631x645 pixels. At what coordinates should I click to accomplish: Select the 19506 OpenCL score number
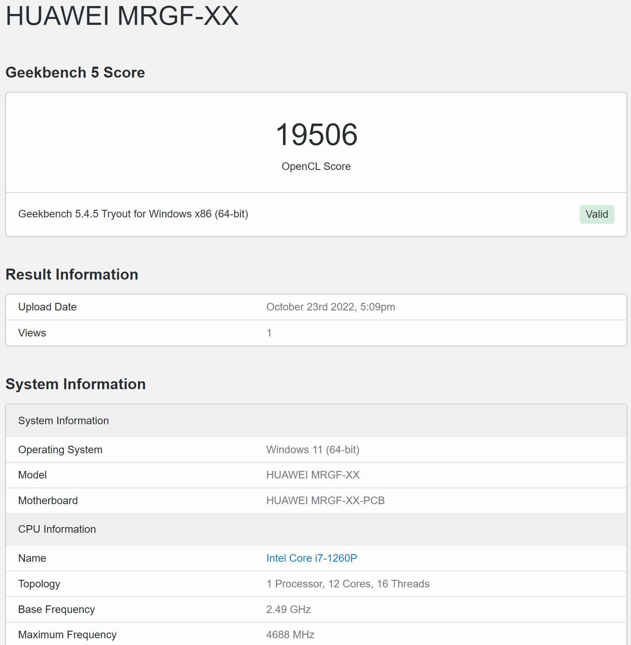pyautogui.click(x=316, y=135)
